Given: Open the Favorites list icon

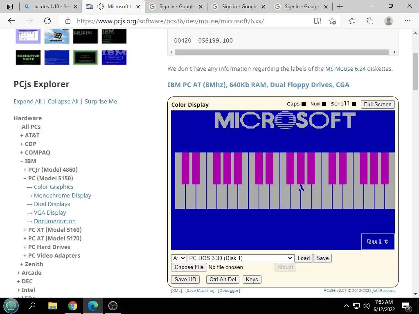Looking at the screenshot, I should (x=352, y=21).
